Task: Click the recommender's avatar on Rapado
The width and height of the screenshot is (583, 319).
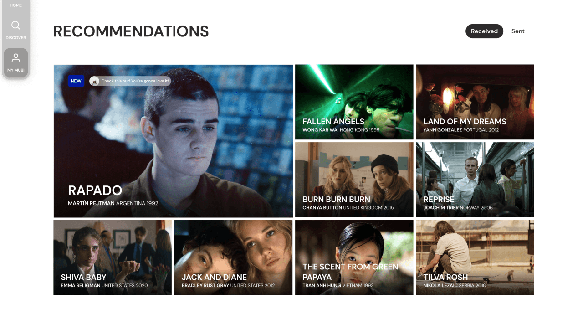Action: click(x=94, y=81)
